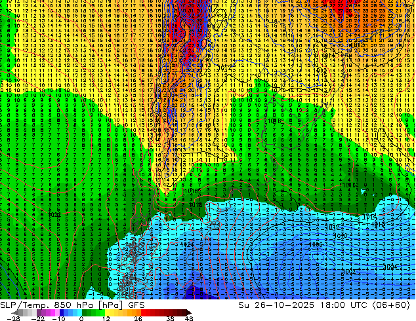Click the "SLP/Temp. 850 hPa [hPa] GFS" title
The width and height of the screenshot is (416, 321).
[x=72, y=305]
